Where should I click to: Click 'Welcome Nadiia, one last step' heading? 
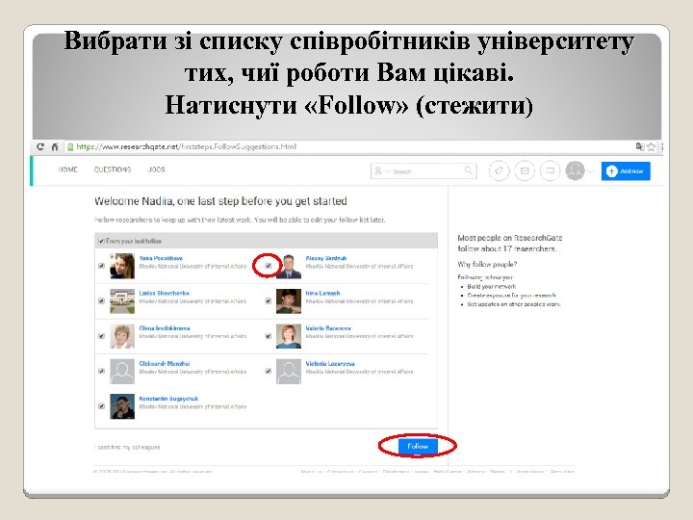coord(220,201)
